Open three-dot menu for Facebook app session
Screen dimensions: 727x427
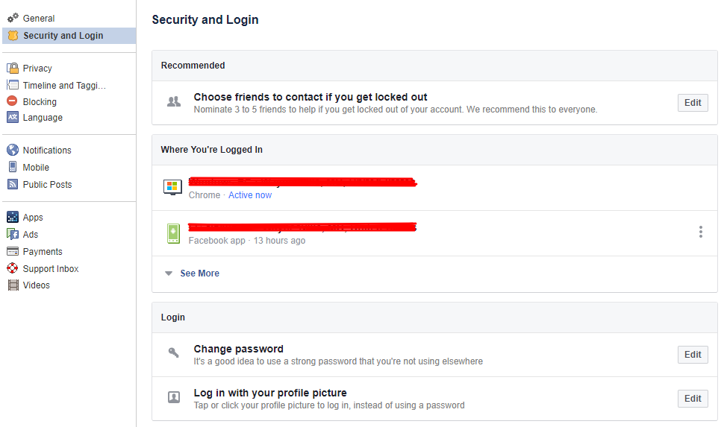[x=701, y=232]
